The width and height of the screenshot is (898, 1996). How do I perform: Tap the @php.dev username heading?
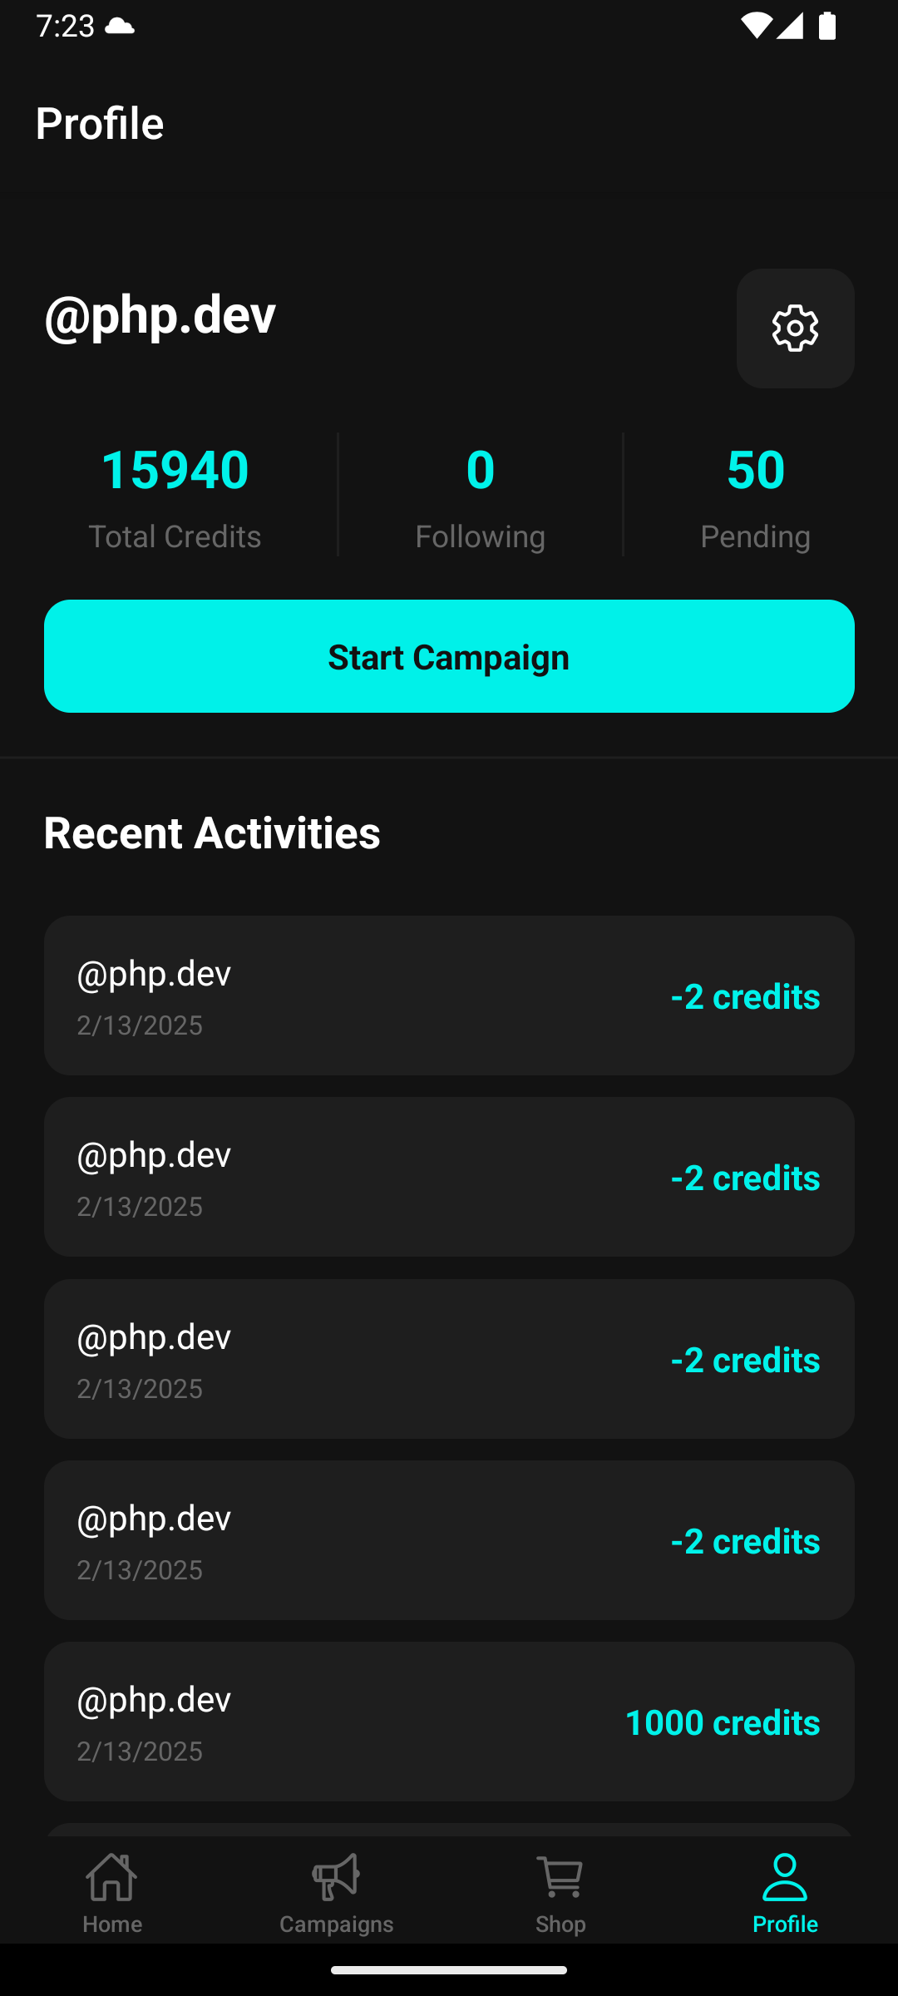click(x=160, y=315)
